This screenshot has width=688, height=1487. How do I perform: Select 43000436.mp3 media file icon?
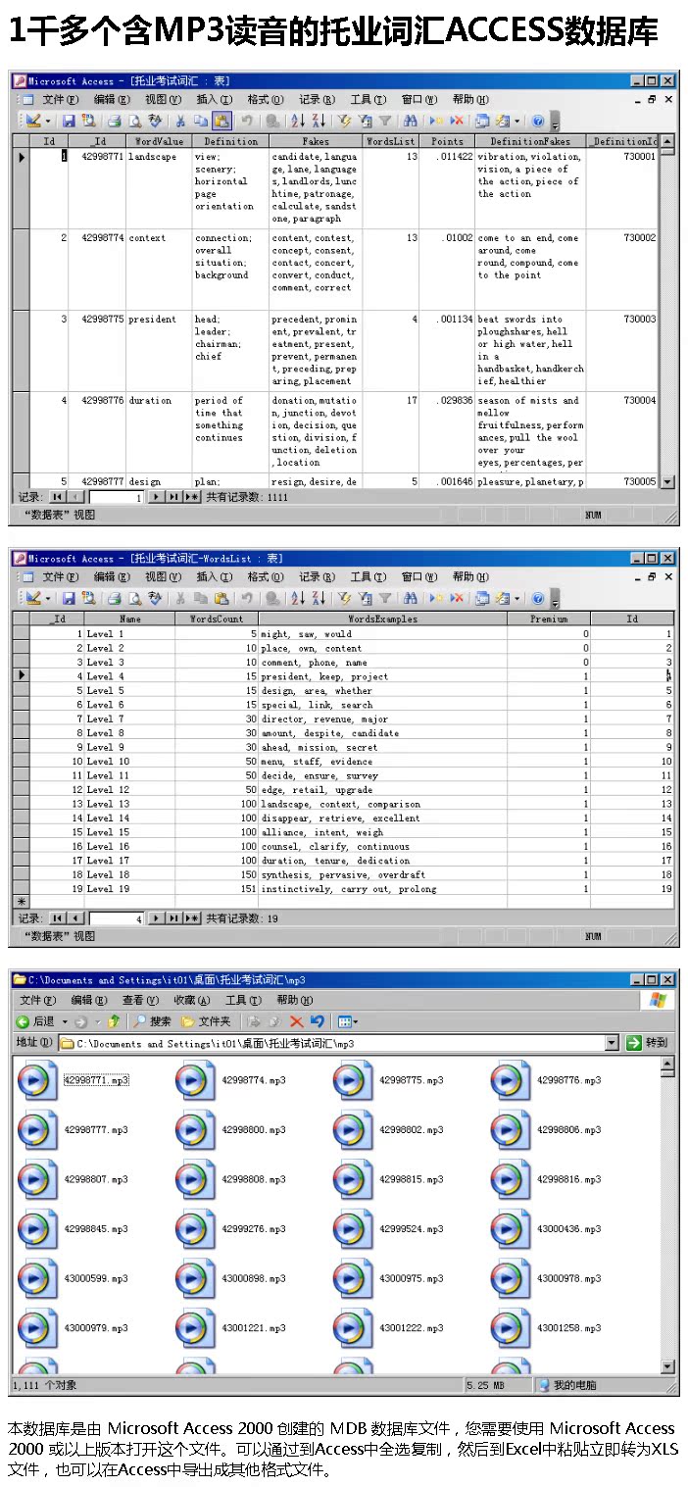coord(510,1229)
